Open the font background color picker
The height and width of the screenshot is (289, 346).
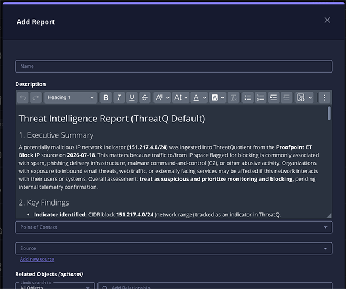coord(217,97)
